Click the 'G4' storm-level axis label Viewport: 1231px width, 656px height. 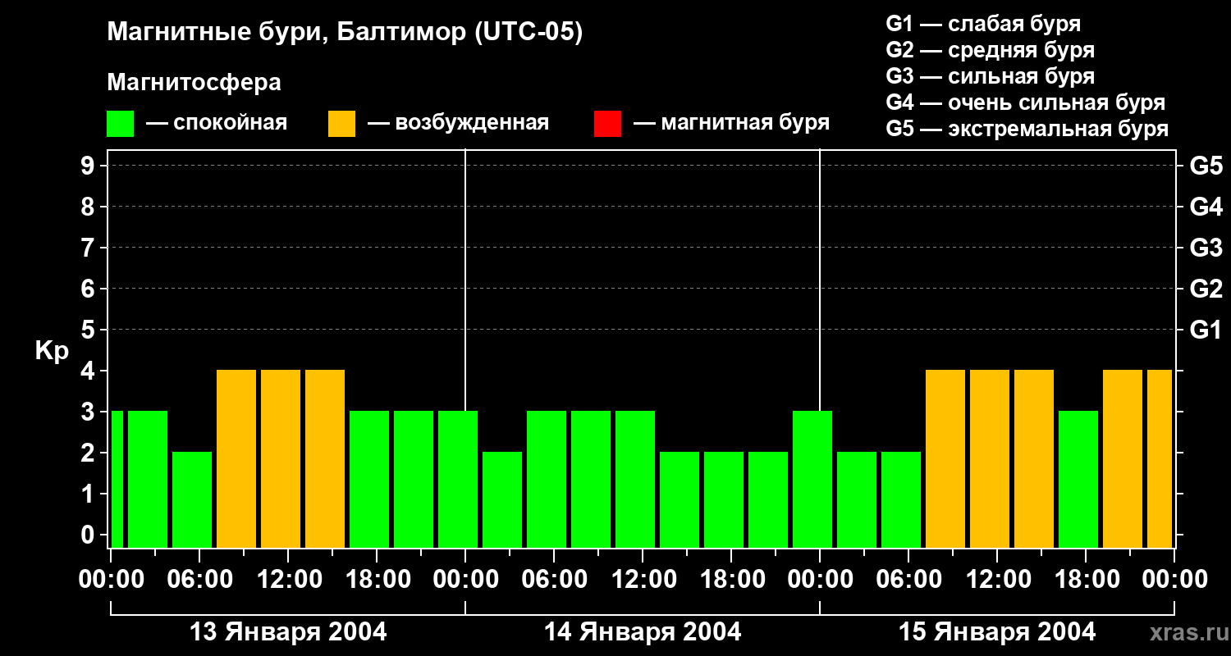pos(1206,207)
